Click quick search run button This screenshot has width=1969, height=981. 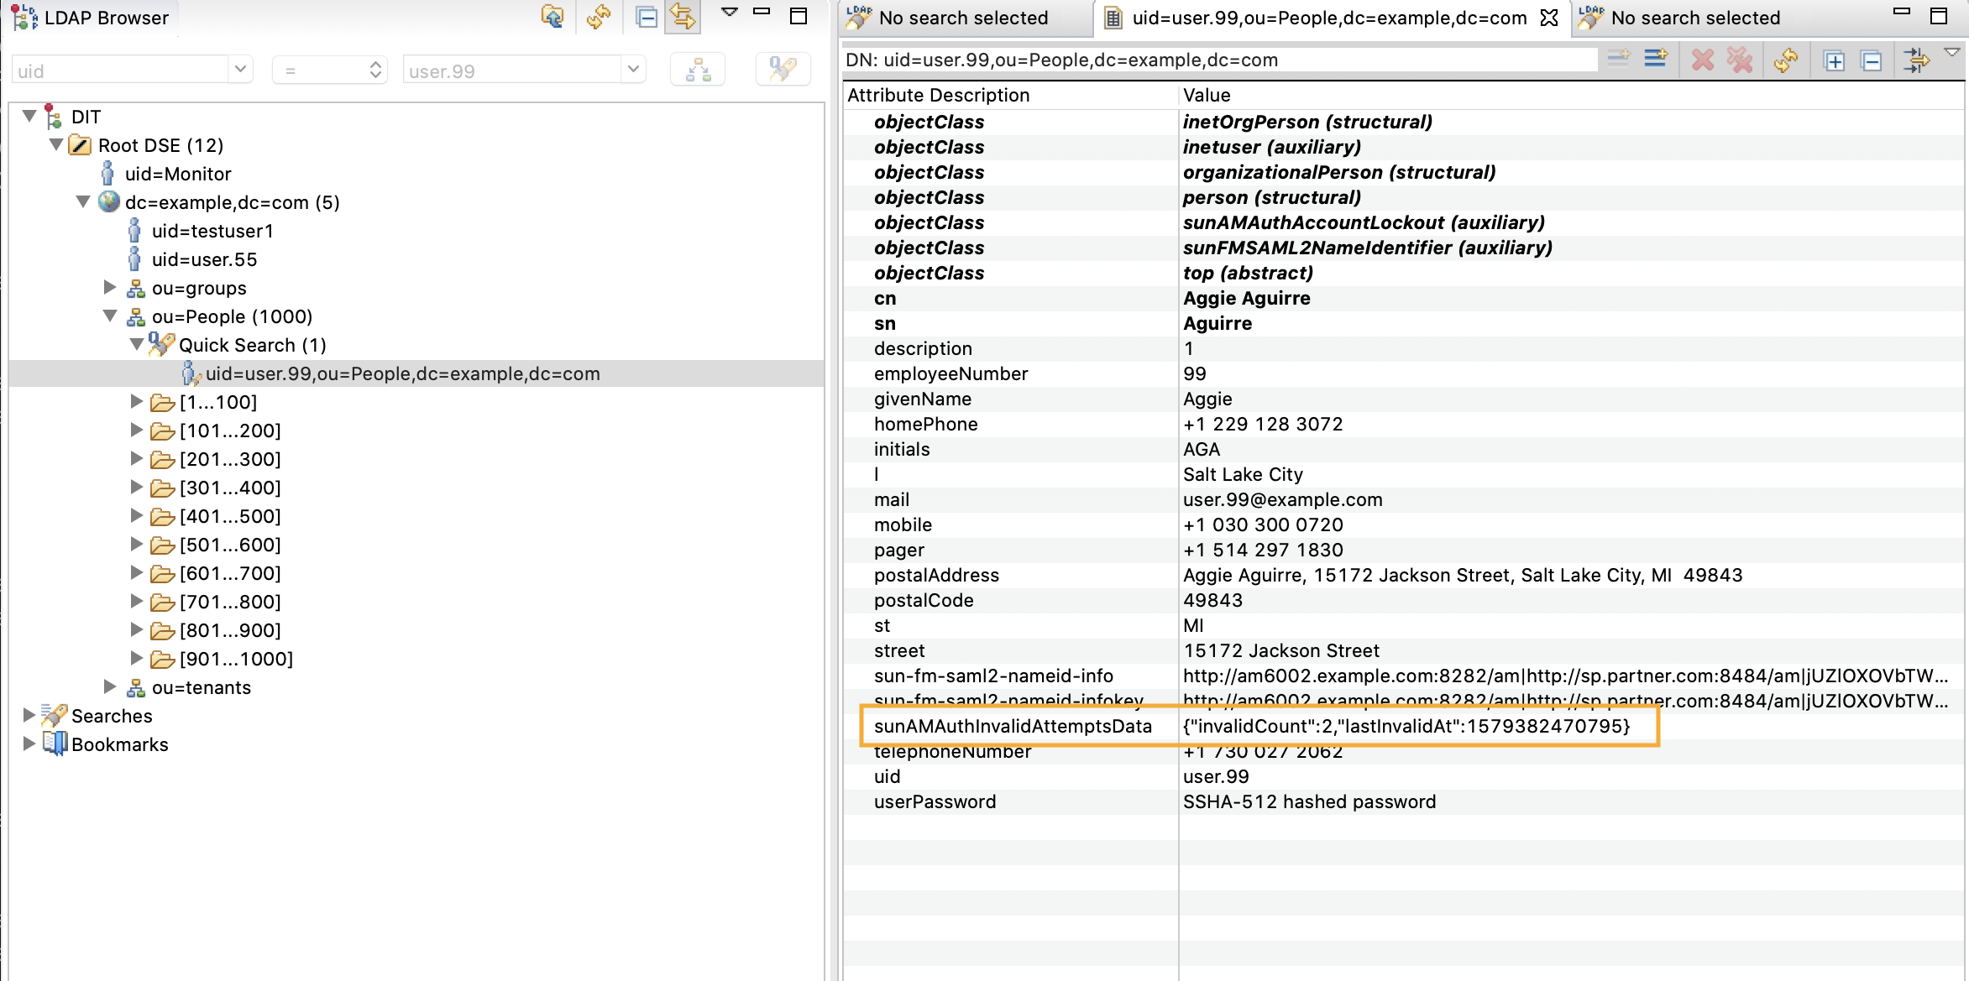click(x=783, y=70)
